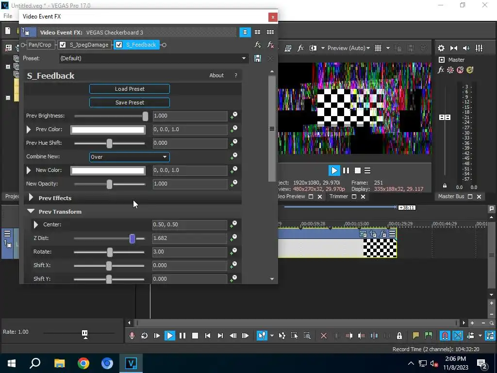
Task: Open the Combine New dropdown set to Over
Action: coord(129,157)
